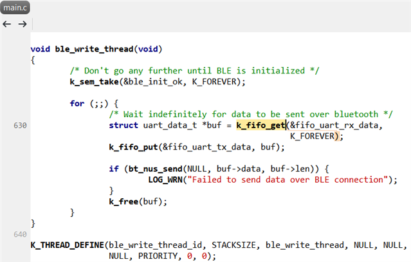Click K_FOREVER under k_fifo_get
The height and width of the screenshot is (262, 411).
[312, 136]
